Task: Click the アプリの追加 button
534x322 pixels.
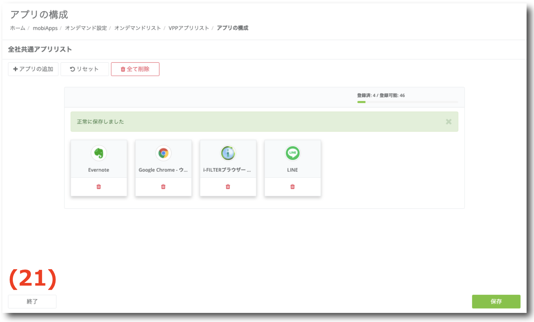Action: click(33, 69)
